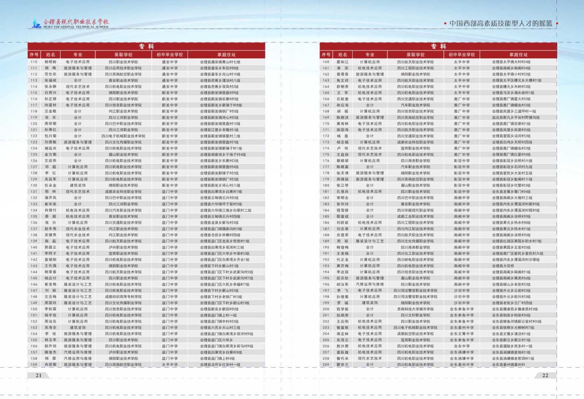Click the school logo emblem at top left
584x399 pixels.
click(36, 23)
